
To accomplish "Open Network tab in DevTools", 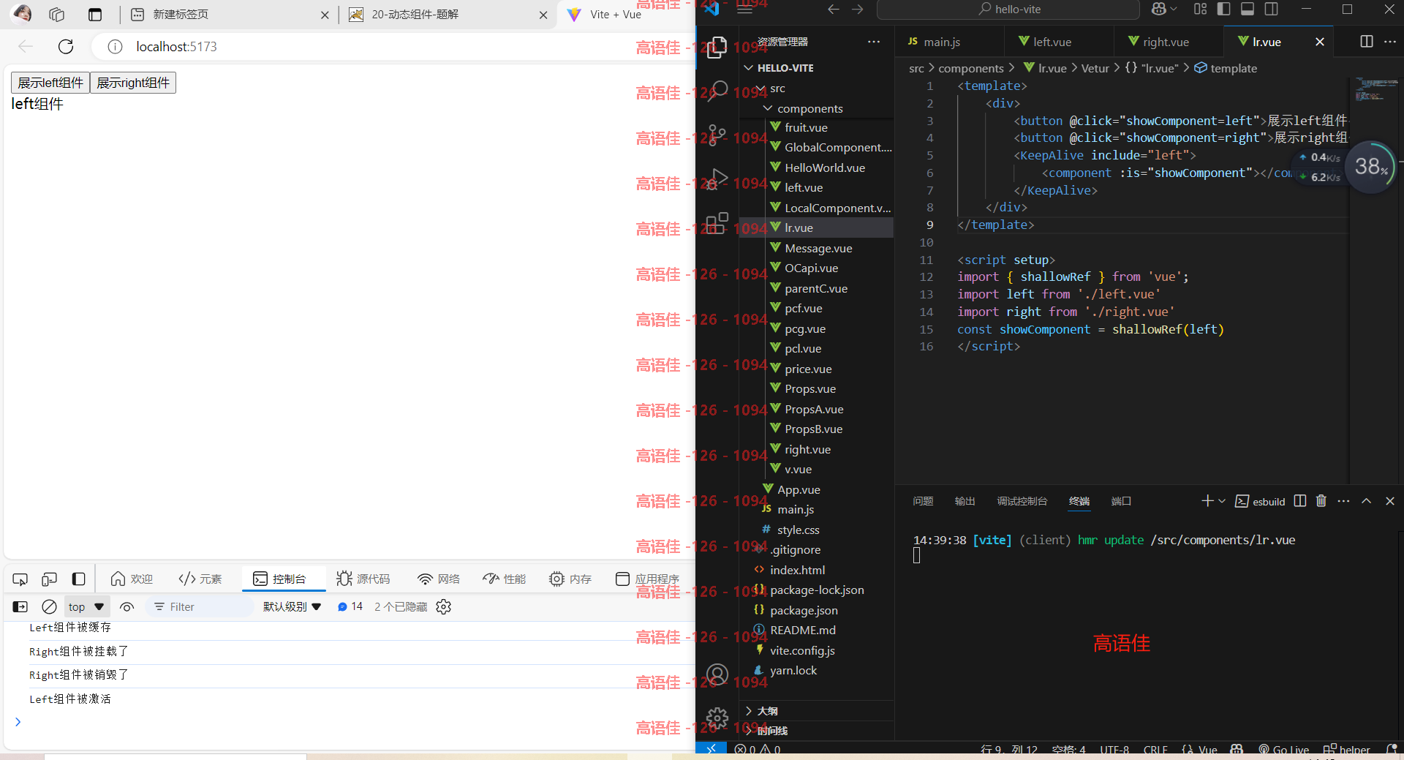I will click(438, 579).
